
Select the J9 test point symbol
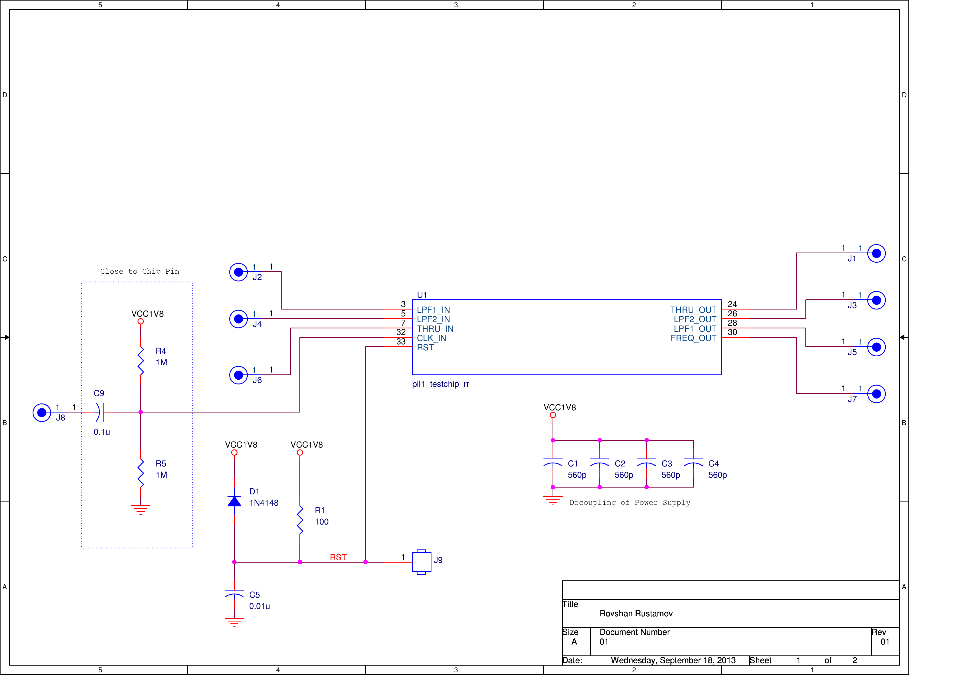tap(422, 562)
